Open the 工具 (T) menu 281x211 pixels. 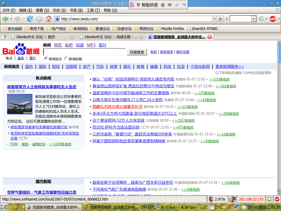(93, 10)
